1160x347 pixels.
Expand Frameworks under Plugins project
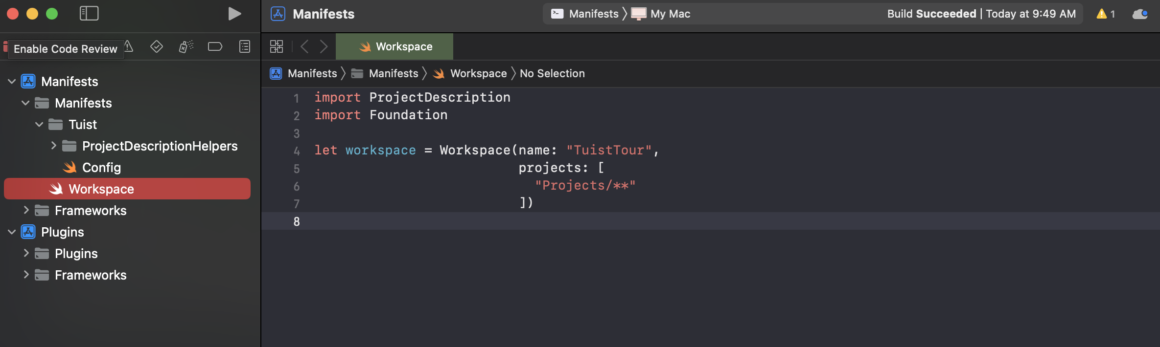[x=26, y=275]
